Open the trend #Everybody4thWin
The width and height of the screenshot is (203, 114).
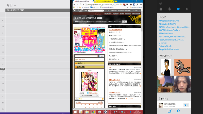point(167,24)
